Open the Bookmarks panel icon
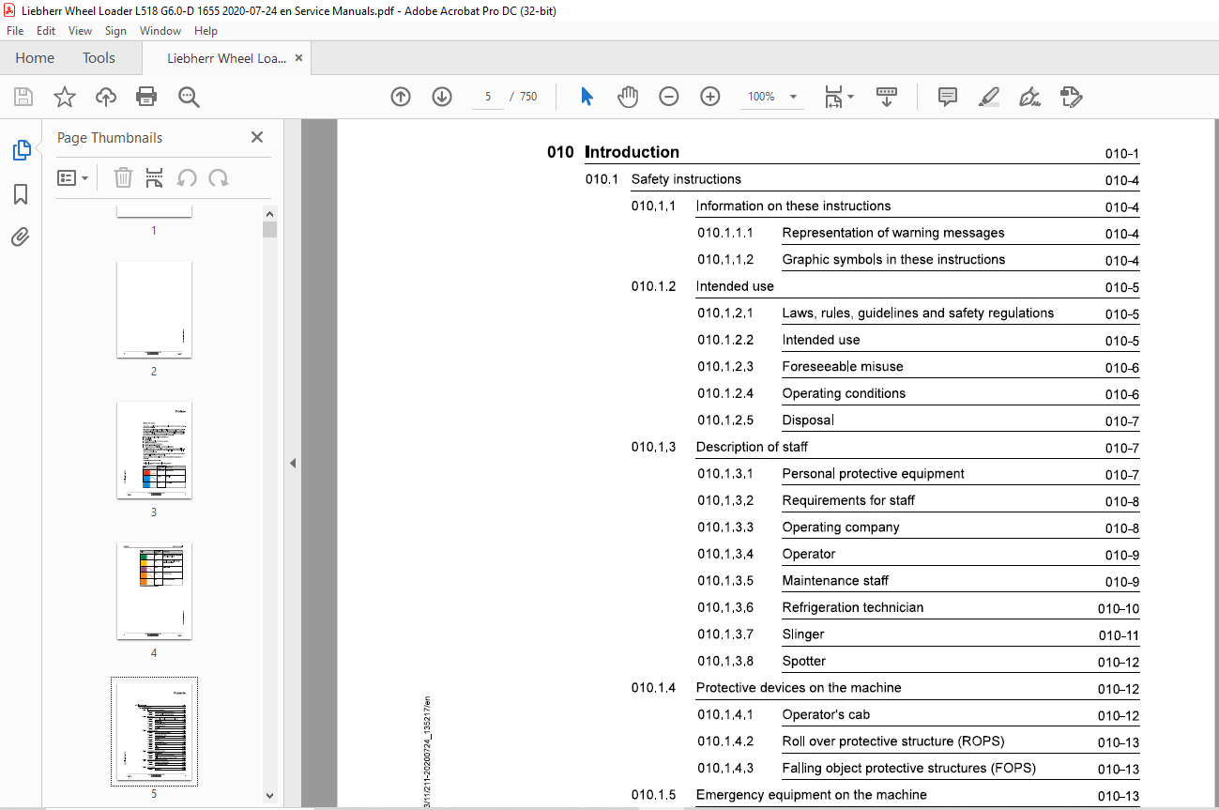Viewport: 1219px width, 810px height. tap(21, 194)
